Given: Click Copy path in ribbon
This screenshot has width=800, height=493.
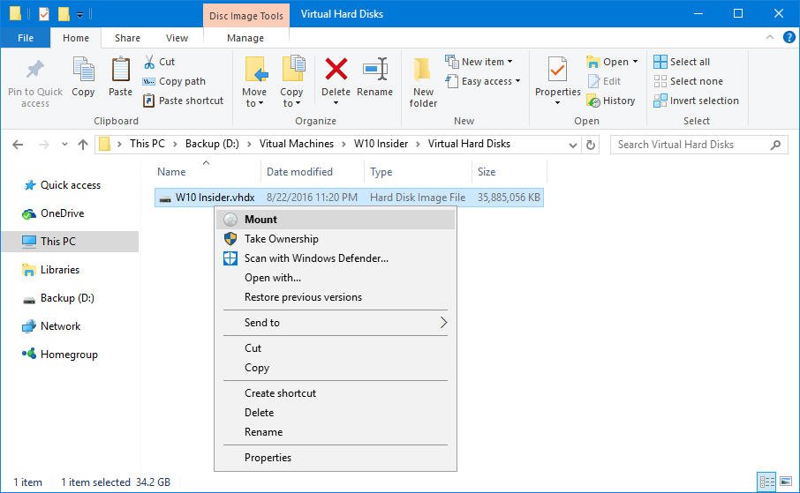Looking at the screenshot, I should tap(175, 81).
